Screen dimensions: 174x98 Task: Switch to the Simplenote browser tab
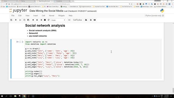(x=62, y=1)
